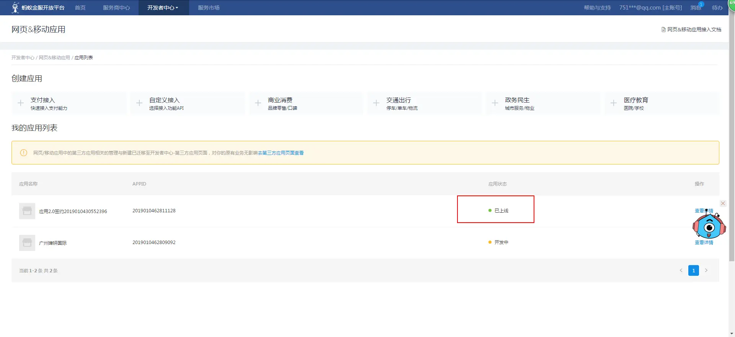
Task: Click the 应用名称 column header
Action: coord(28,184)
